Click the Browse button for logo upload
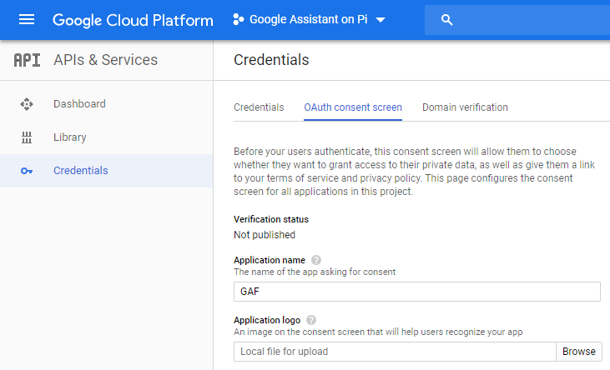 pos(579,352)
